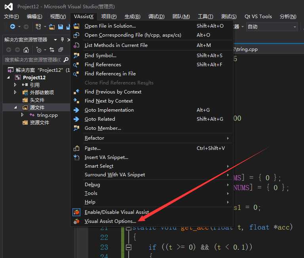The image size is (304, 258).
Task: Open the 调试(D) menu
Action: coord(156,17)
